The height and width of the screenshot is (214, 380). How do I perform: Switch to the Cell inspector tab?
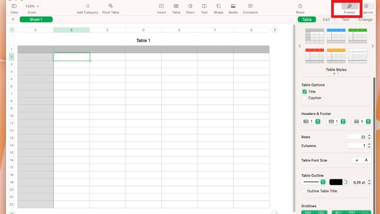[x=326, y=19]
